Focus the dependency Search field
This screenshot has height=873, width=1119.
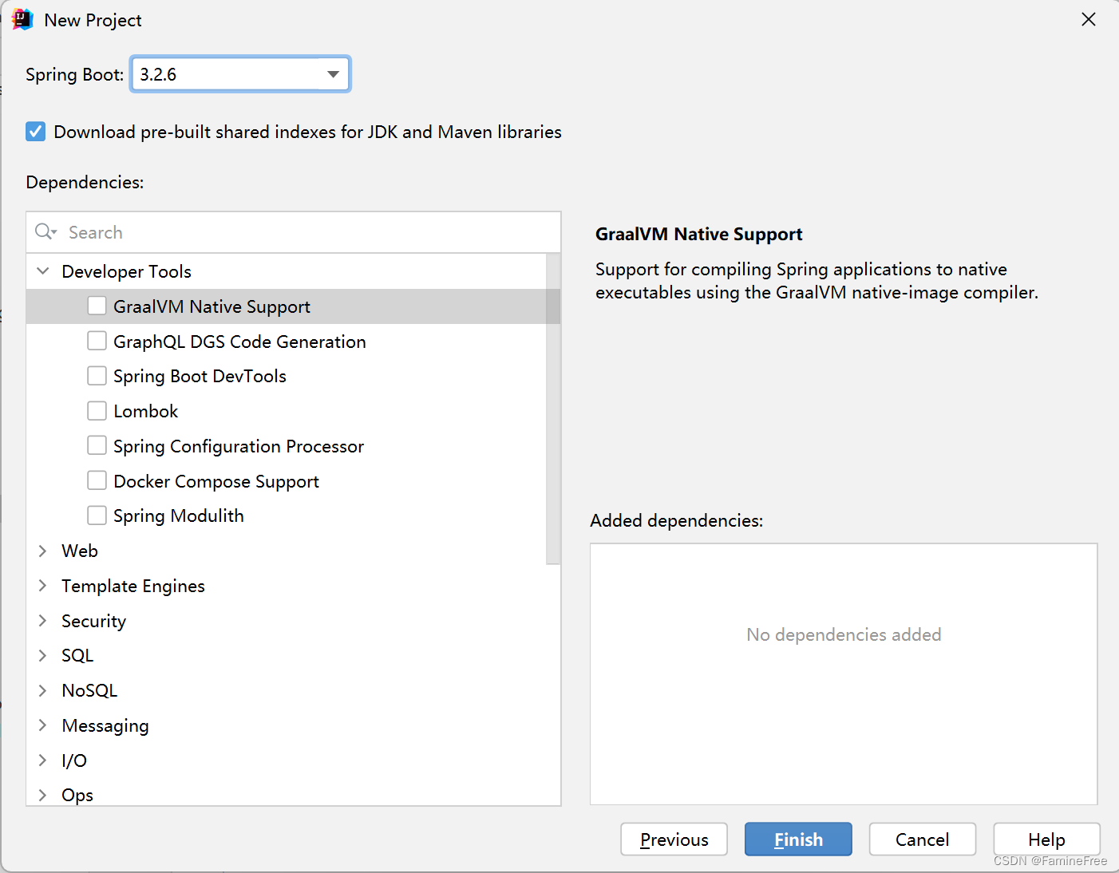[x=294, y=232]
